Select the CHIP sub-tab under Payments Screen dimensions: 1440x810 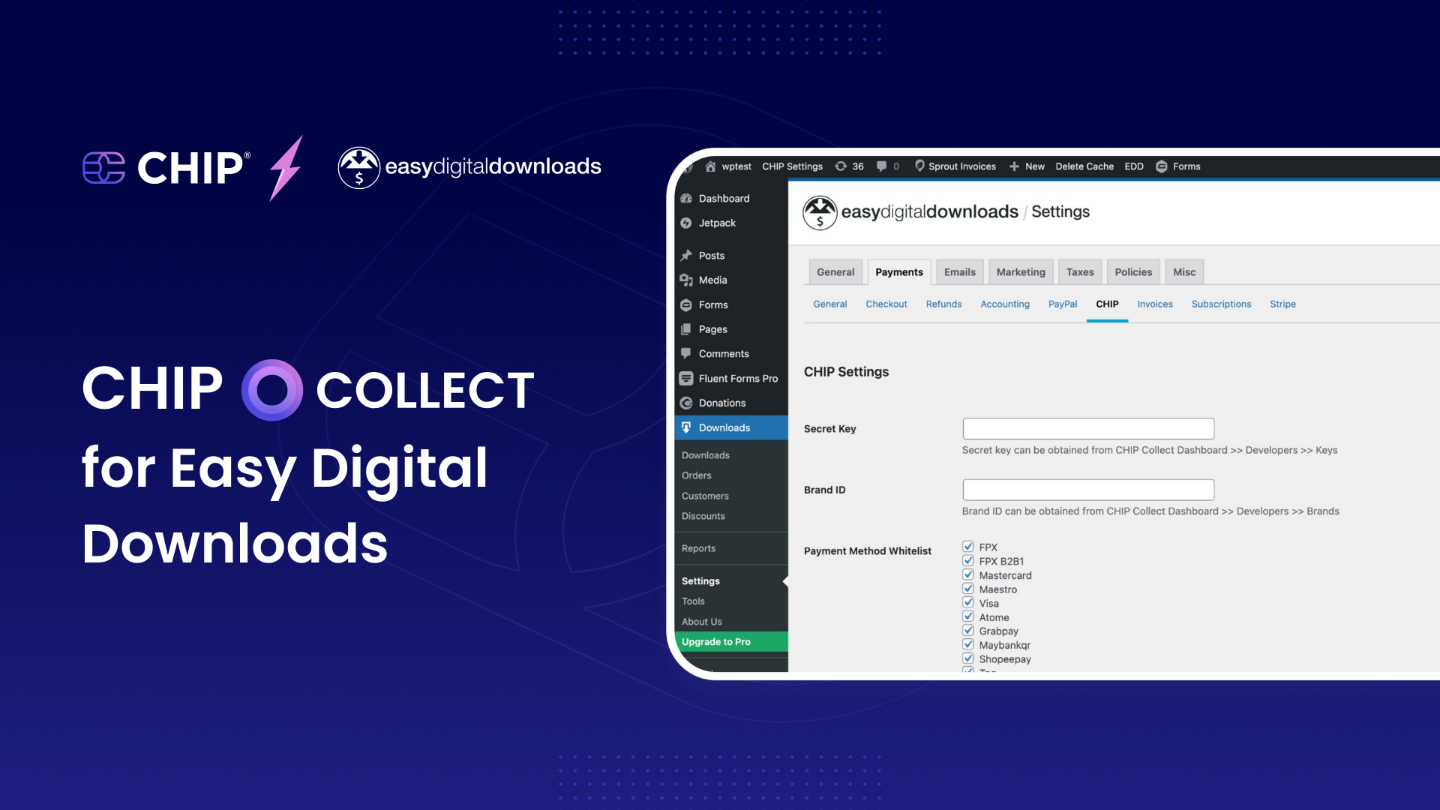(x=1105, y=304)
